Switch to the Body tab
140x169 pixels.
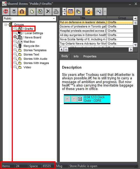65,56
